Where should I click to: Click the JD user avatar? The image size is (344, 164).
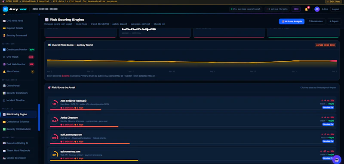click(x=317, y=9)
